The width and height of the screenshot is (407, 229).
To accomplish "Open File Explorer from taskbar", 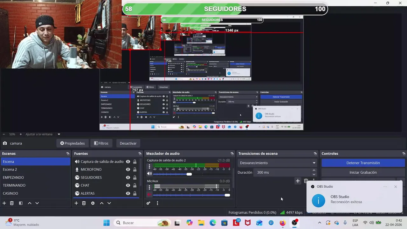I will 201,223.
